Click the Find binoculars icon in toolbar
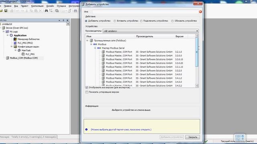This screenshot has width=257, height=144. pos(47,11)
